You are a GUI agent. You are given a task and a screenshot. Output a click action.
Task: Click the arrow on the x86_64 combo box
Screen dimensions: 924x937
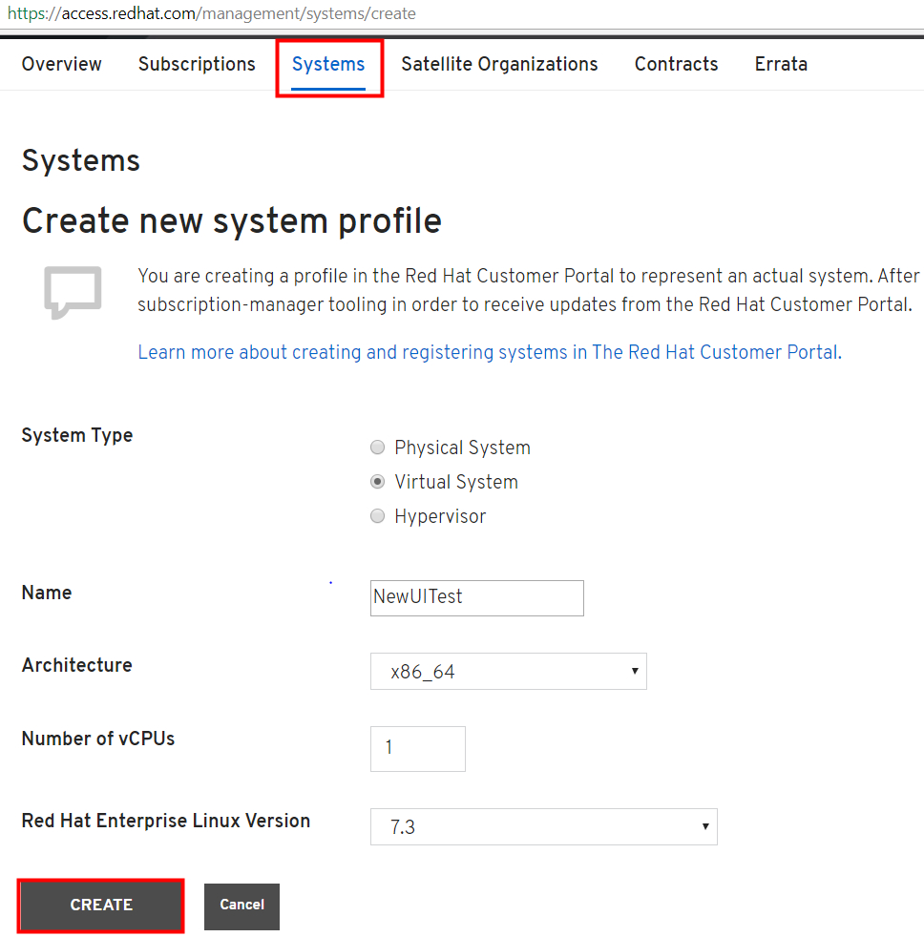point(635,672)
